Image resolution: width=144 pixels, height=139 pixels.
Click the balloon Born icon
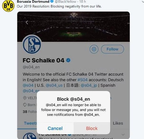(25, 105)
